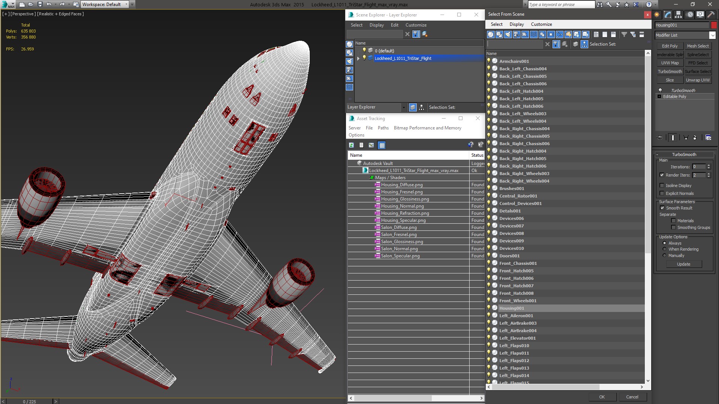The image size is (719, 404).
Task: Select the Manually update option
Action: (664, 255)
